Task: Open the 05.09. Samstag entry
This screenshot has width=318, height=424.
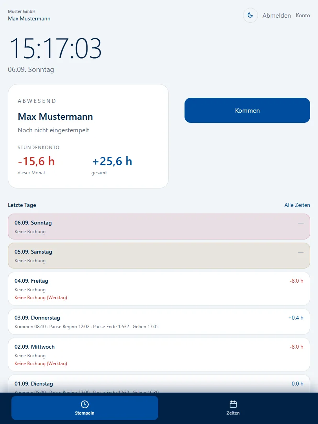Action: [x=159, y=256]
